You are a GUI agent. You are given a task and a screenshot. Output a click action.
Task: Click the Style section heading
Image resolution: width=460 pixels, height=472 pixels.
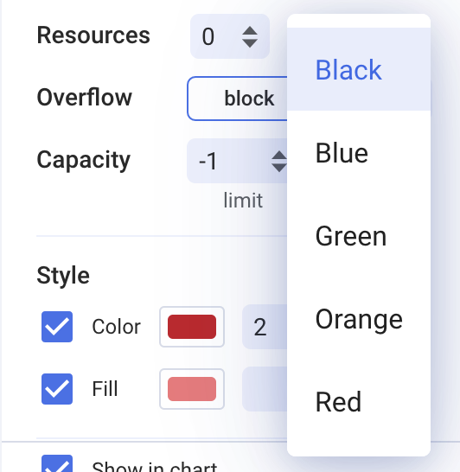(63, 276)
